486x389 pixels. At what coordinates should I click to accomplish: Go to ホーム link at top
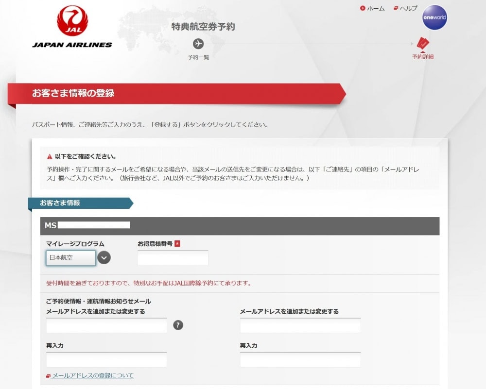[372, 8]
